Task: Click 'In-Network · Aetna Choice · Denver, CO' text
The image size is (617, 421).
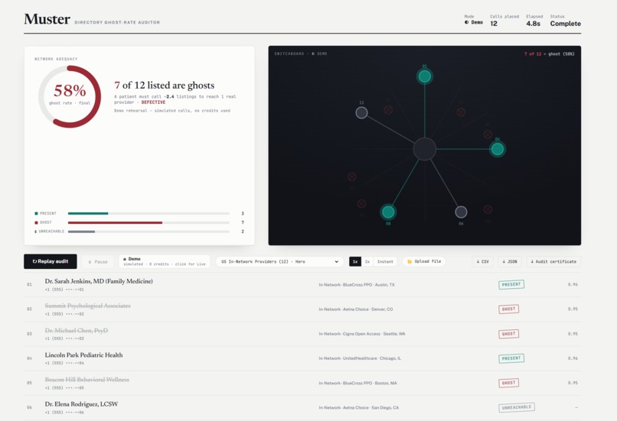Action: pyautogui.click(x=356, y=309)
